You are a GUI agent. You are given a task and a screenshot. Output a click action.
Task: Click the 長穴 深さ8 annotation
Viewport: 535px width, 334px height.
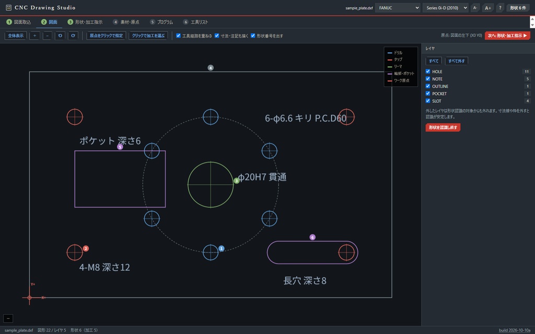pos(305,281)
